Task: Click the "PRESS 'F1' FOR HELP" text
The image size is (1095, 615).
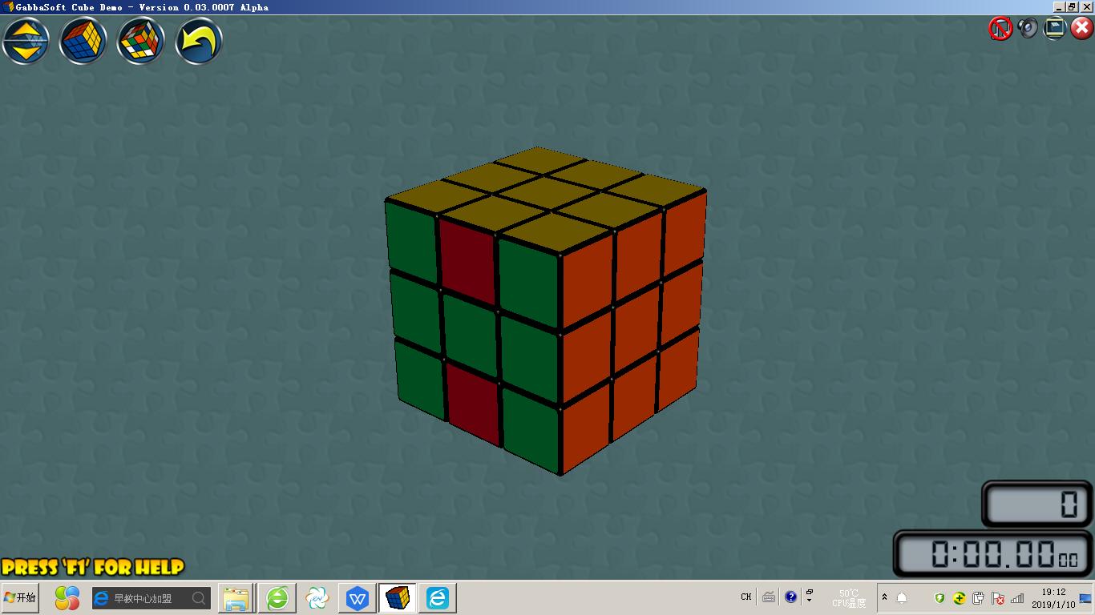Action: coord(93,568)
